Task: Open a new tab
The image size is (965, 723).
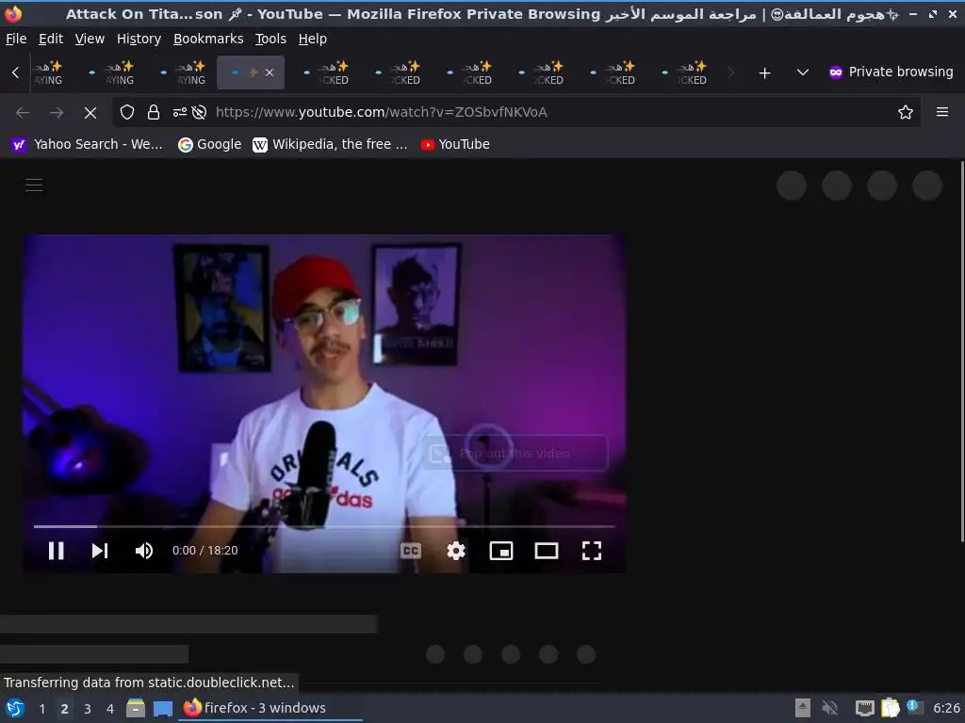Action: [764, 73]
